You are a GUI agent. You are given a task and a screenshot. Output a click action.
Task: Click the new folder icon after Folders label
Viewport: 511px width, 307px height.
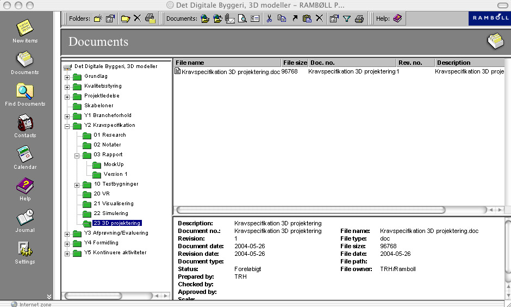(98, 19)
